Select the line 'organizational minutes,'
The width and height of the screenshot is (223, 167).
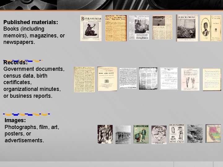point(32,89)
